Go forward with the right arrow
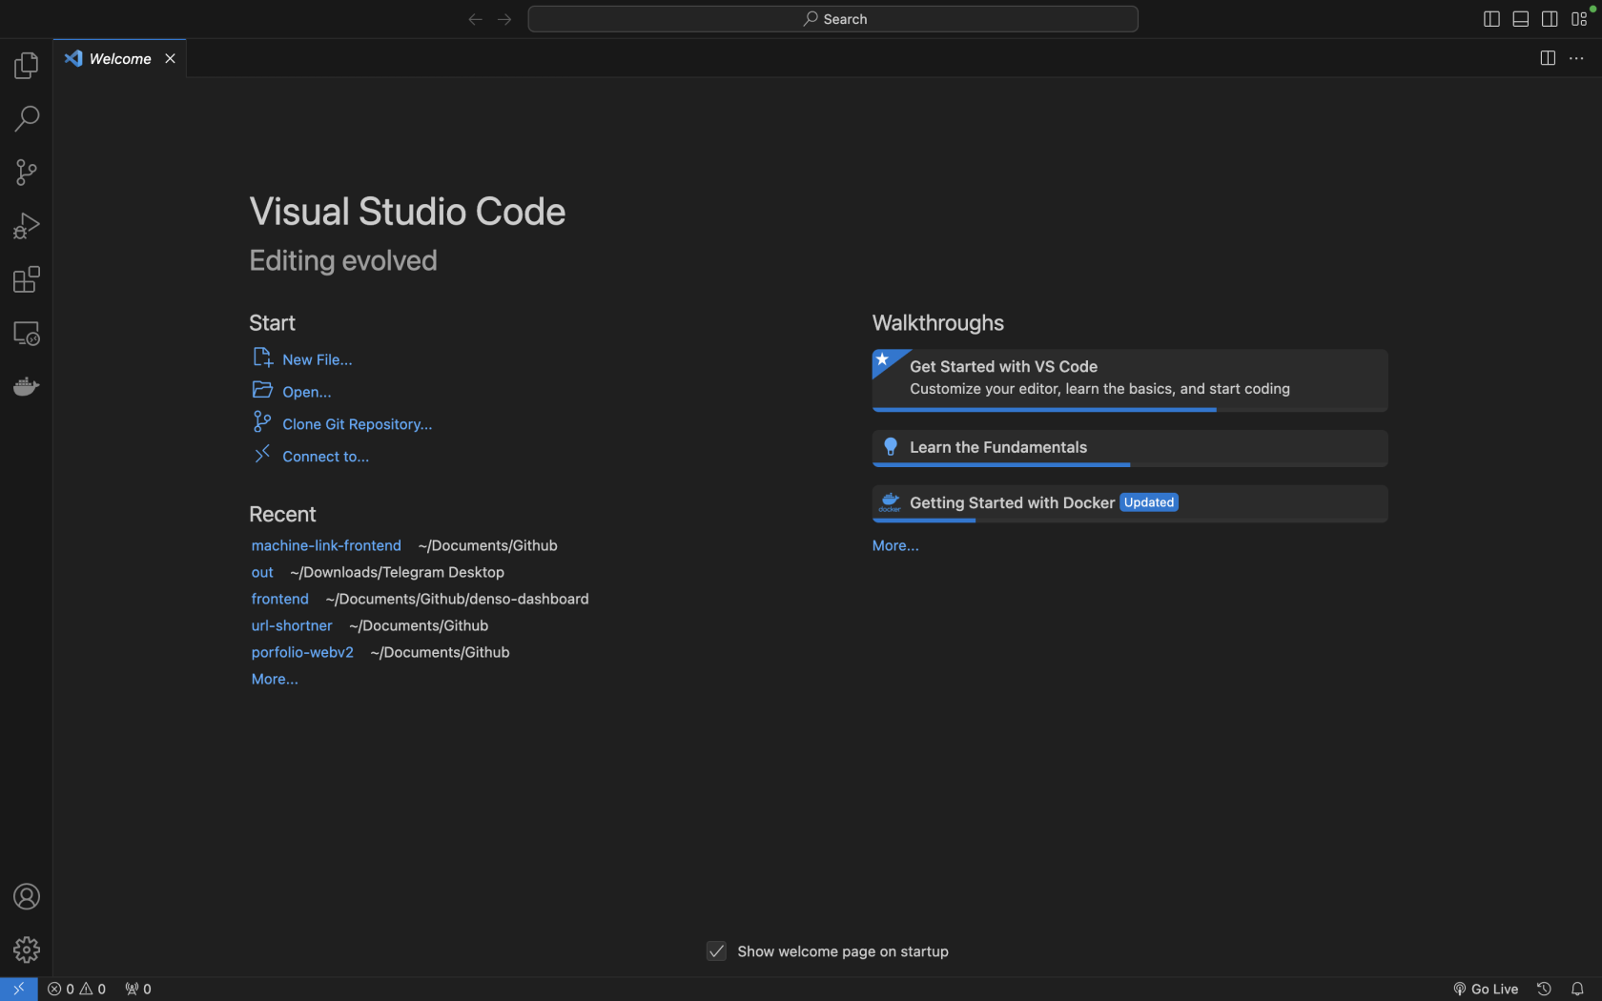This screenshot has width=1602, height=1001. coord(504,19)
